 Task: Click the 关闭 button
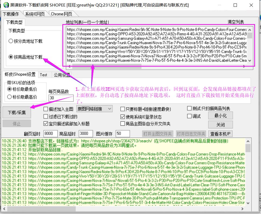click(x=220, y=125)
